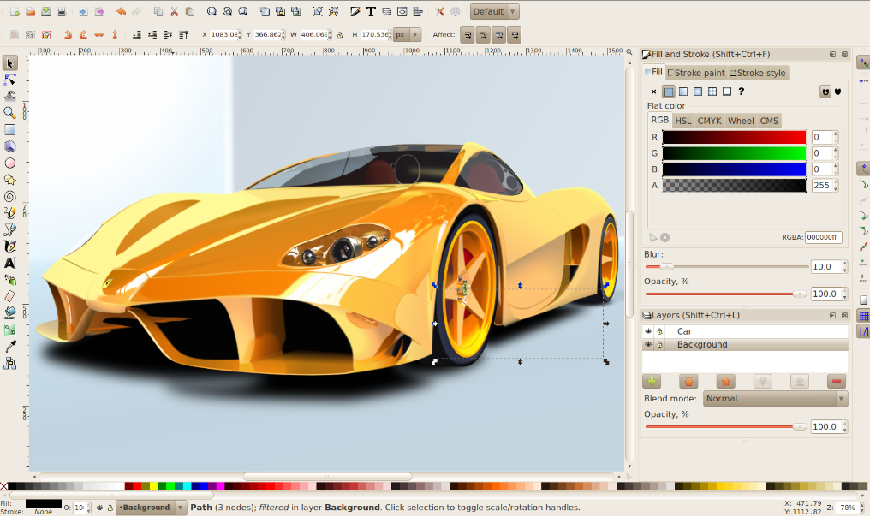Select the color picker eyedropper tool
The width and height of the screenshot is (870, 517).
10,347
